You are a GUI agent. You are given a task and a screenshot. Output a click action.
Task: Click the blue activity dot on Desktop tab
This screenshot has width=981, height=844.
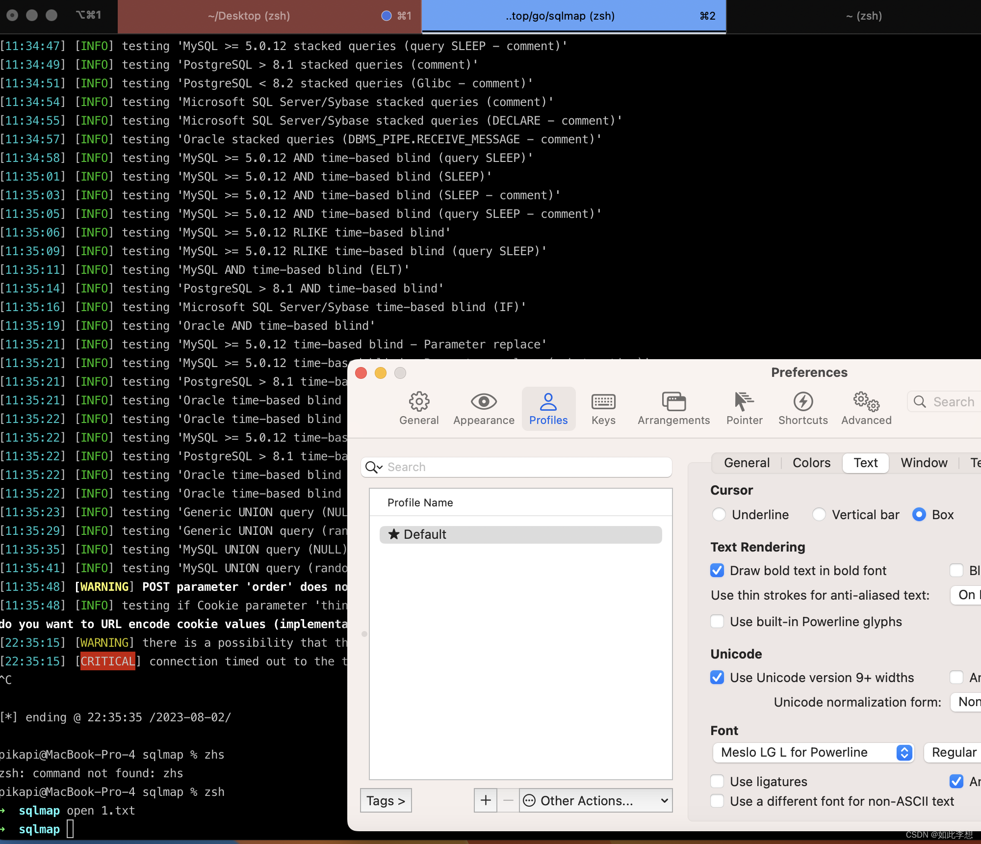[x=387, y=16]
